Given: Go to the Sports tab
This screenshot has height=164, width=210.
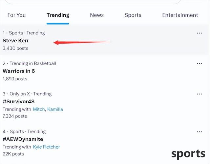Looking at the screenshot, I should pos(133,15).
